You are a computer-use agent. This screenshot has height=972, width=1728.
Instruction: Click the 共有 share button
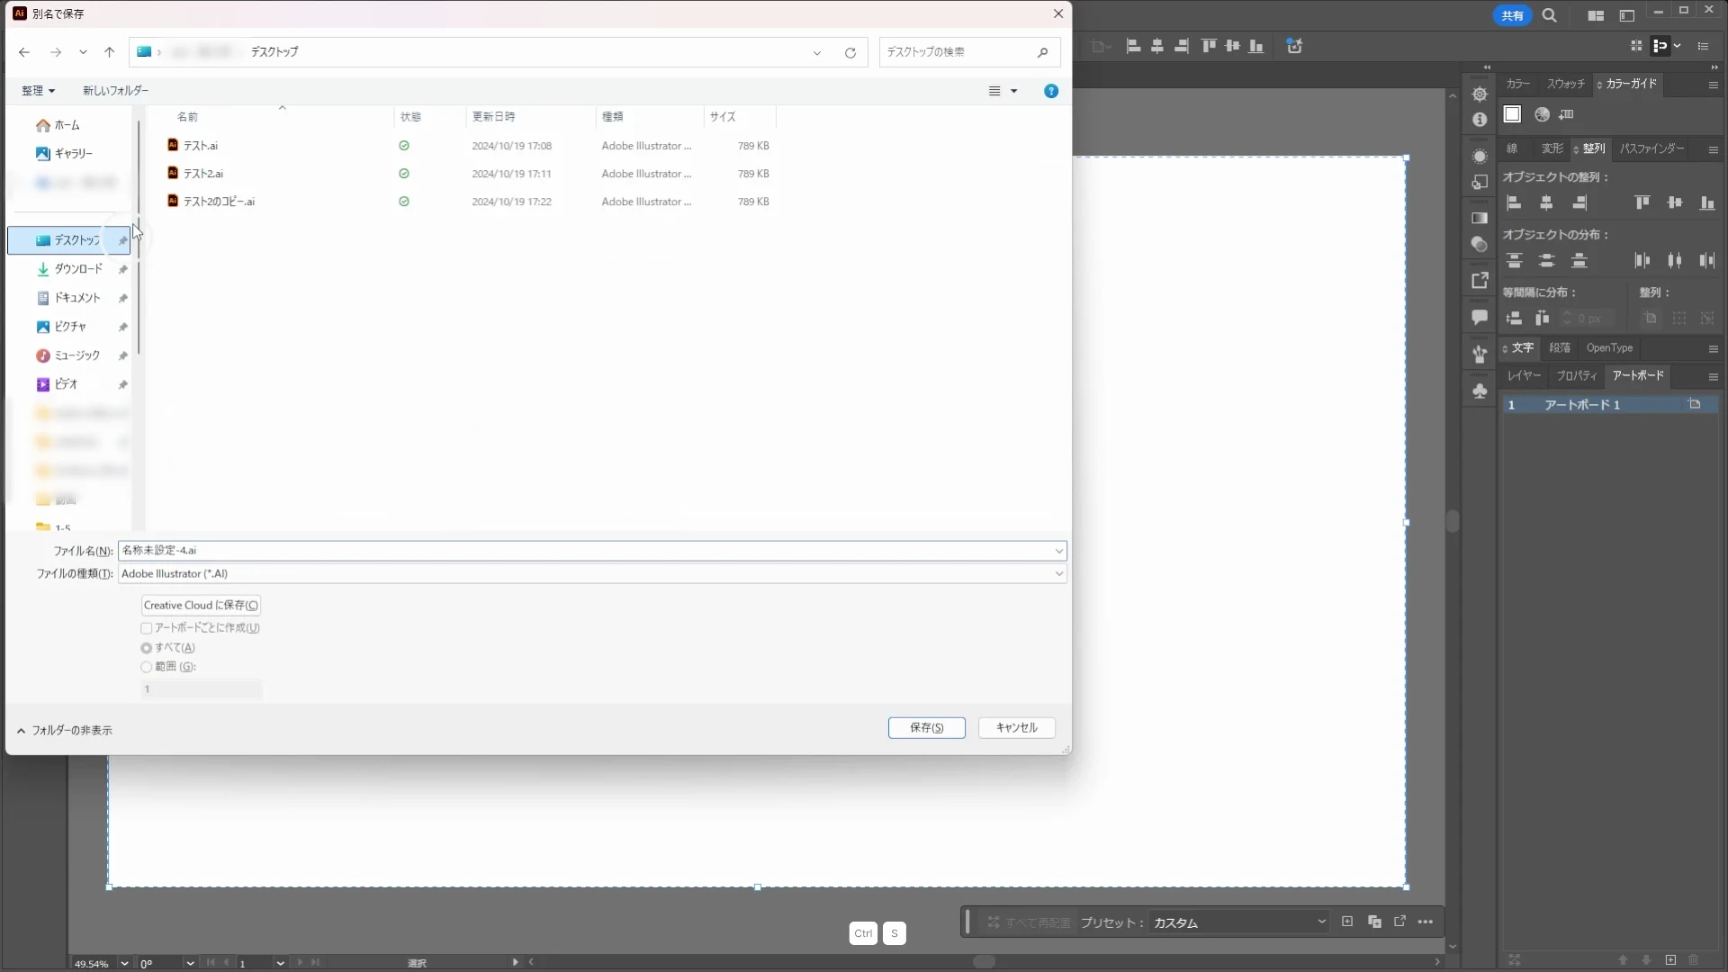pos(1512,15)
